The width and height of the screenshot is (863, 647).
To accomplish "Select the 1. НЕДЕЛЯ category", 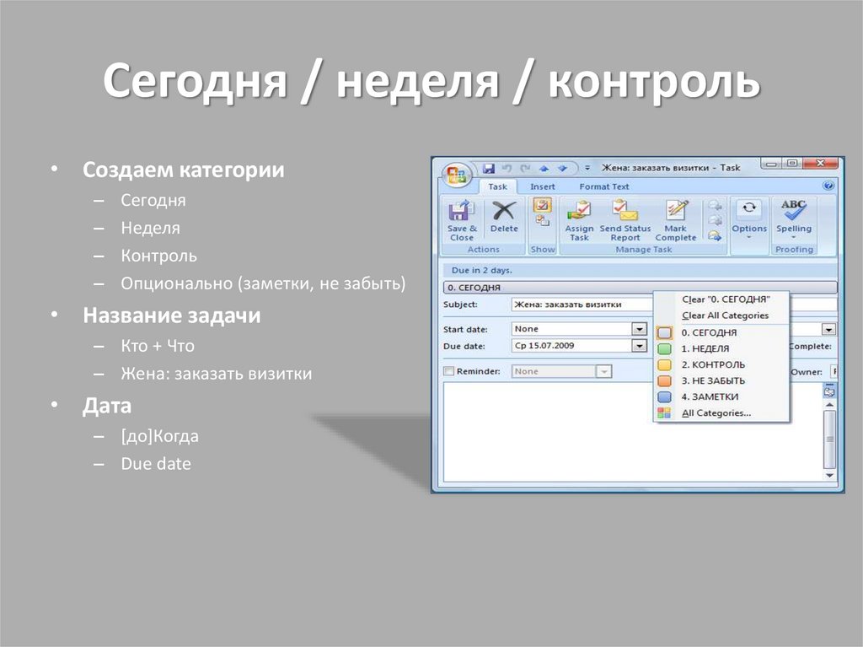I will click(706, 348).
